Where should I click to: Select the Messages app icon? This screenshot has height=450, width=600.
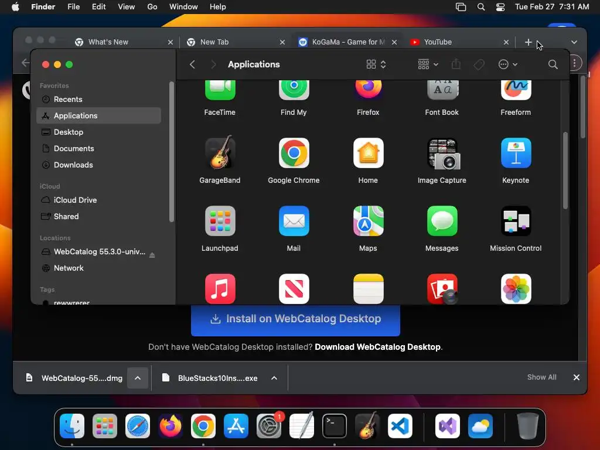442,221
